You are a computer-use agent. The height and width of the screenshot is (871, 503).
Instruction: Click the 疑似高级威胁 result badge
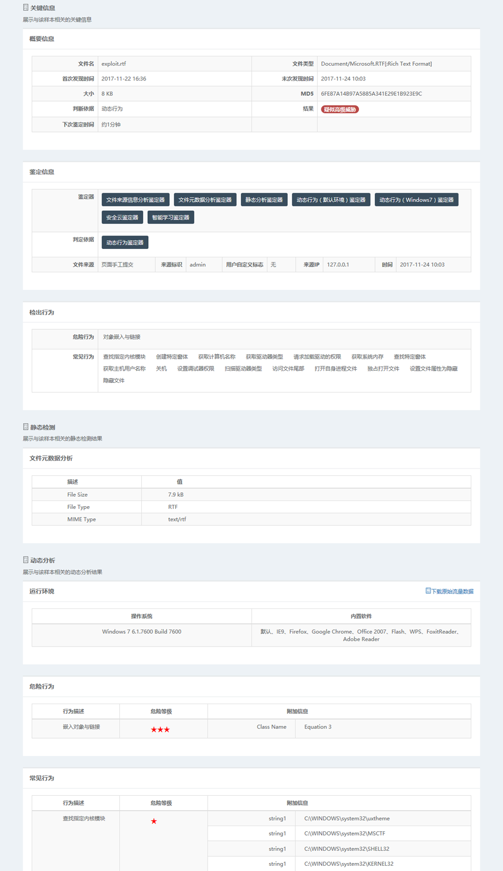[x=339, y=109]
